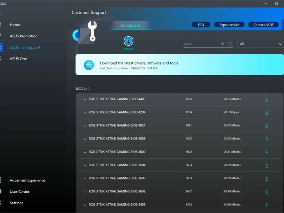Image resolution: width=284 pixels, height=213 pixels.
Task: Open the All category filter dropdown
Action: [x=261, y=44]
